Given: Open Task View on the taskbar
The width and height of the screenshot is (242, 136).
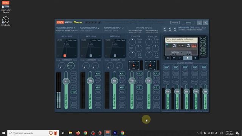Looking at the screenshot, I should click(x=63, y=133).
